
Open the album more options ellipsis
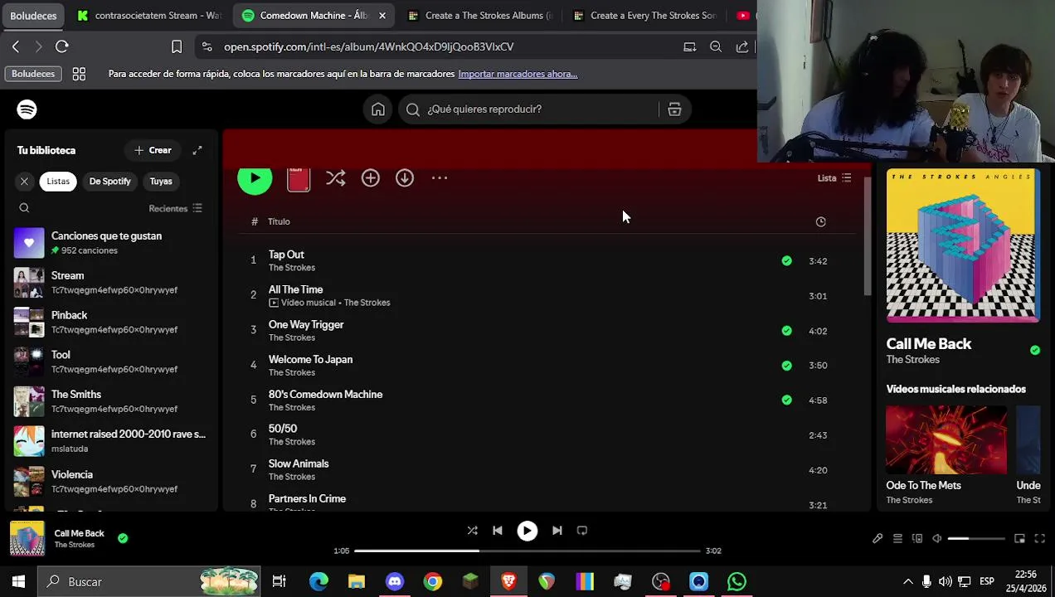[440, 178]
